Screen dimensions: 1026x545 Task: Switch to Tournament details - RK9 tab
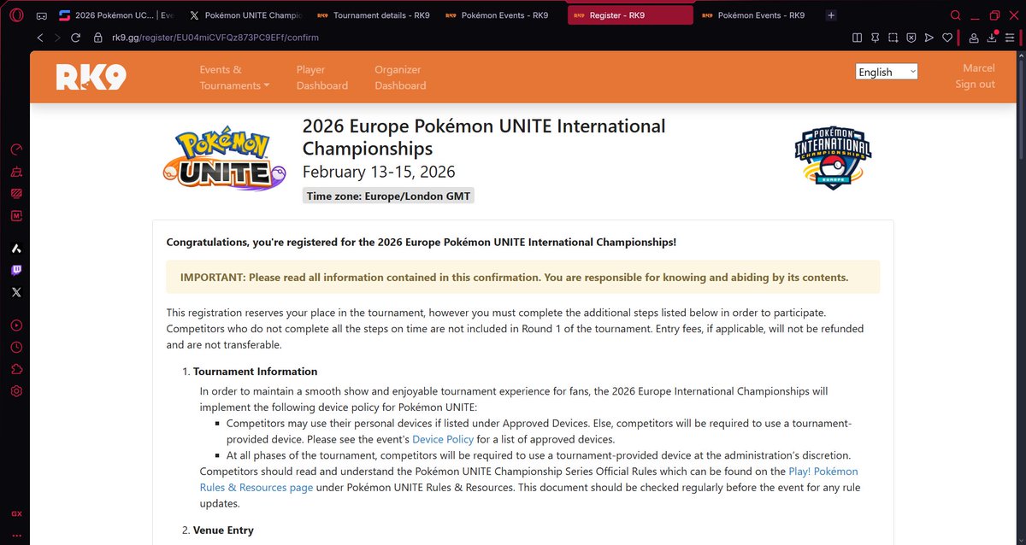click(374, 15)
